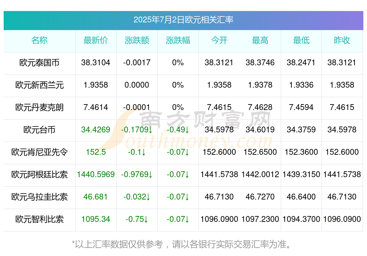Click low value 1.9336
Screen dimensions: 367x256
301,85
